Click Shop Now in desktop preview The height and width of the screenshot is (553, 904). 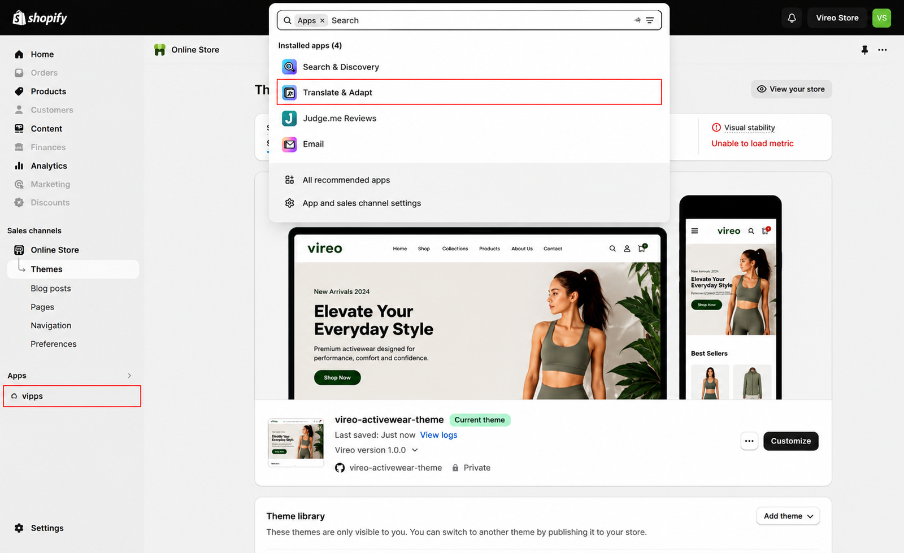point(337,377)
